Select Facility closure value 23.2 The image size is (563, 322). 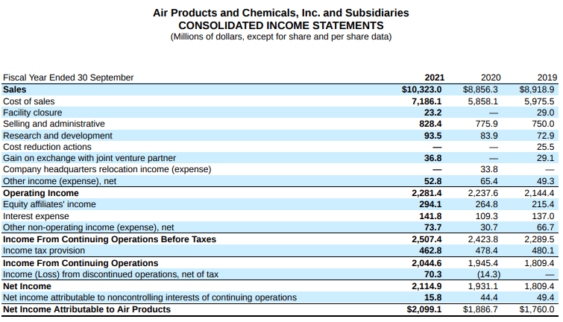pyautogui.click(x=433, y=113)
